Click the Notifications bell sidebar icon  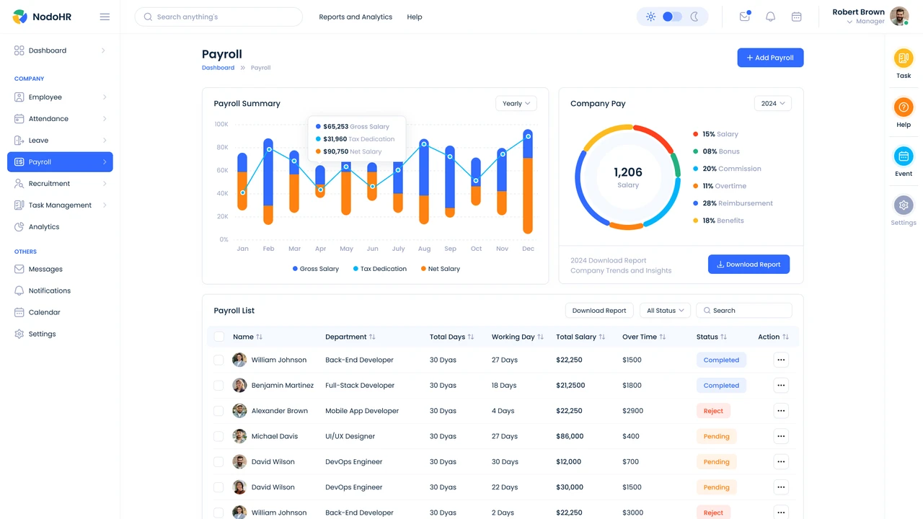(19, 290)
